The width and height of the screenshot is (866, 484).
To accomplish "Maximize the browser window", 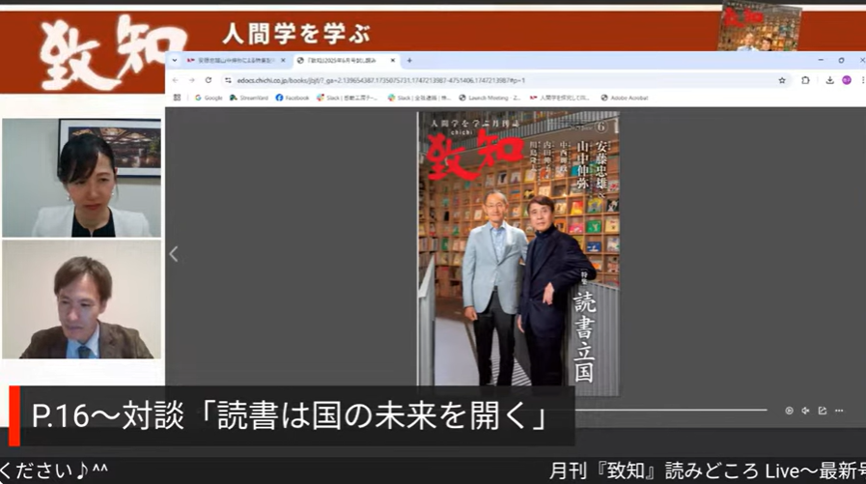I will (x=841, y=60).
